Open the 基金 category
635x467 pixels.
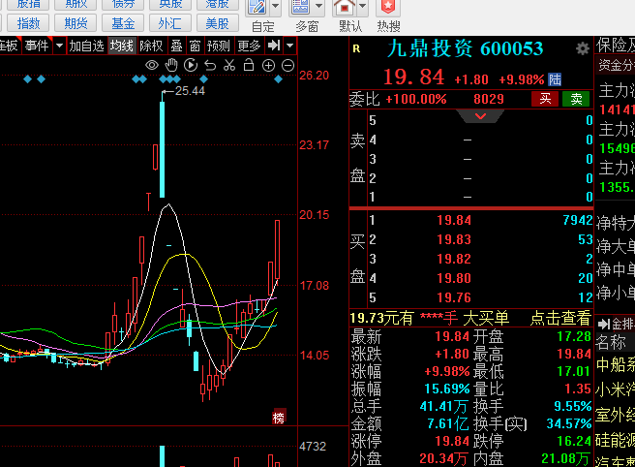pos(123,23)
